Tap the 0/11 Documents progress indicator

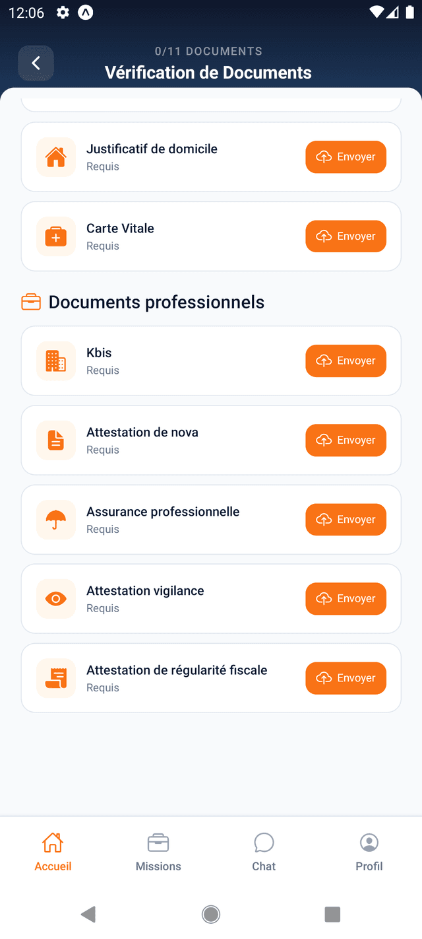[208, 51]
